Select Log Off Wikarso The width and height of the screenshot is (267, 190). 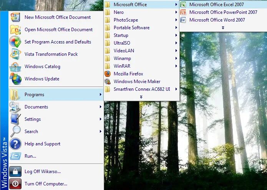coord(56,172)
